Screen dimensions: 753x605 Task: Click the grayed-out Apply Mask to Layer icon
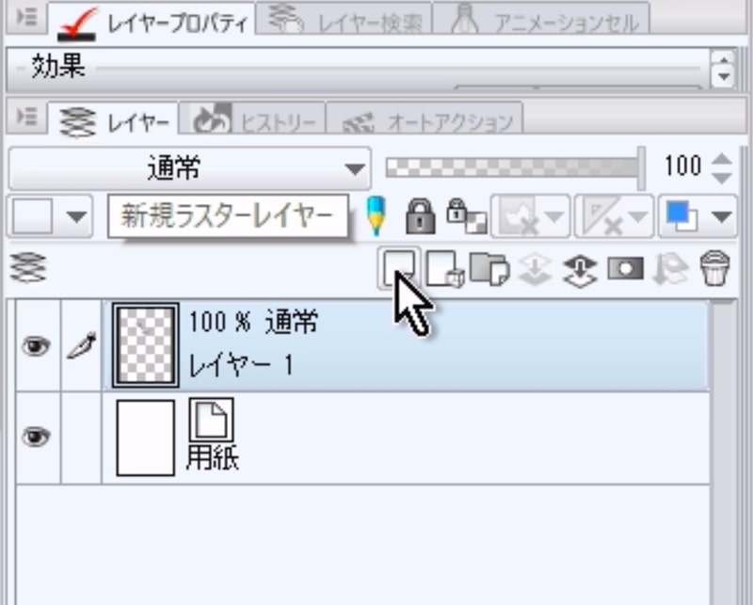(670, 270)
